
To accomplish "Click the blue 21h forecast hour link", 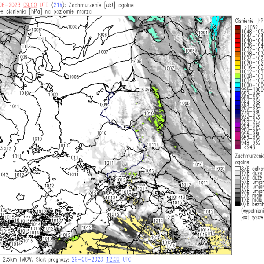I will (58, 5).
